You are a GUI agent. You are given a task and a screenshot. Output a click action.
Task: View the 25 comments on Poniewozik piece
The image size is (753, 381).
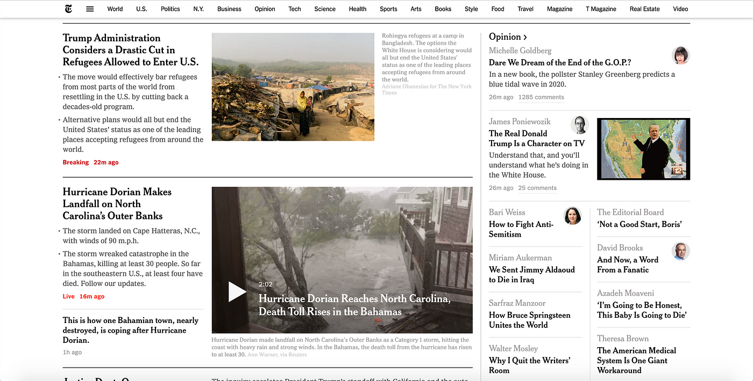tap(537, 188)
